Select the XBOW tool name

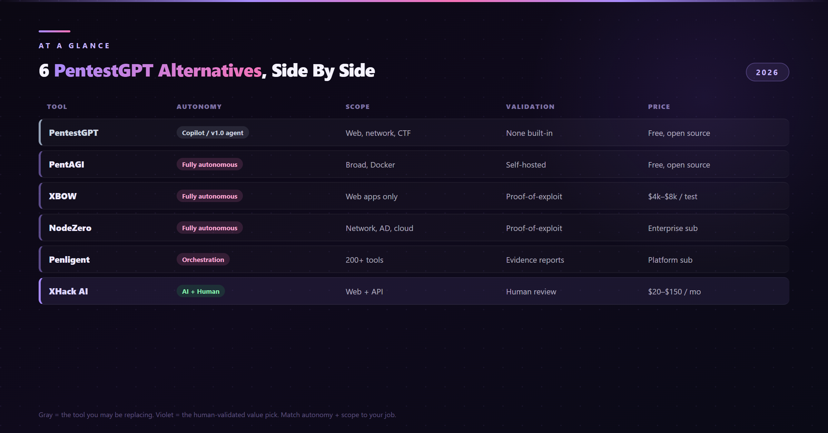tap(63, 196)
